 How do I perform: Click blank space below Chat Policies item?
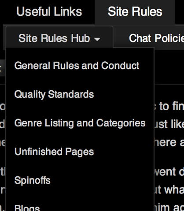(x=169, y=67)
